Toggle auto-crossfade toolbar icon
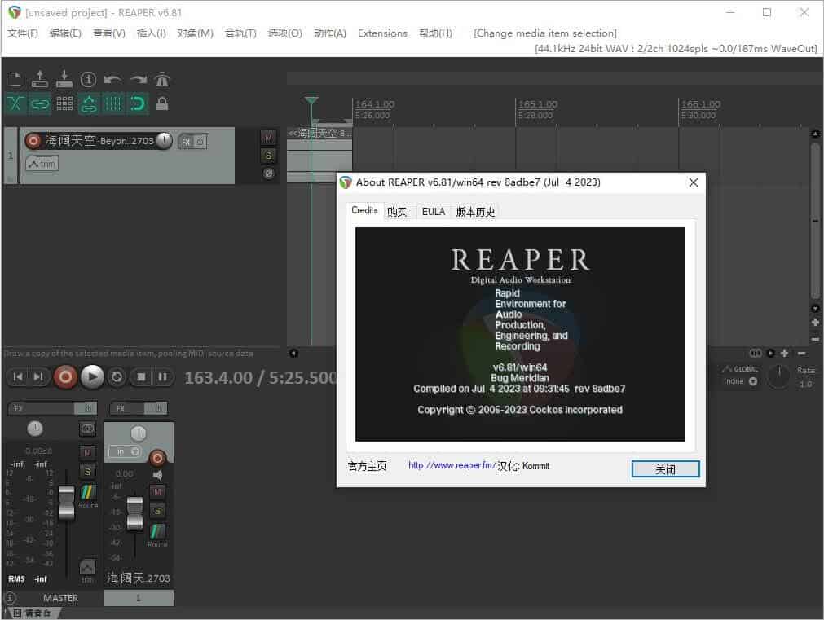 click(15, 103)
